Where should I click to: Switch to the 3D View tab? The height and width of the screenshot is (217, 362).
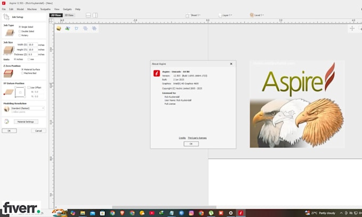tap(69, 15)
